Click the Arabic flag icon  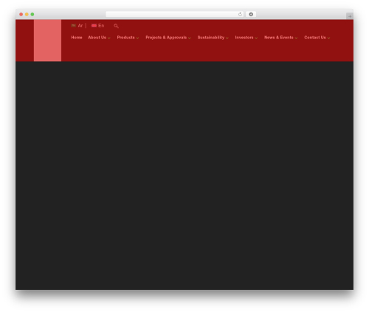pos(73,26)
